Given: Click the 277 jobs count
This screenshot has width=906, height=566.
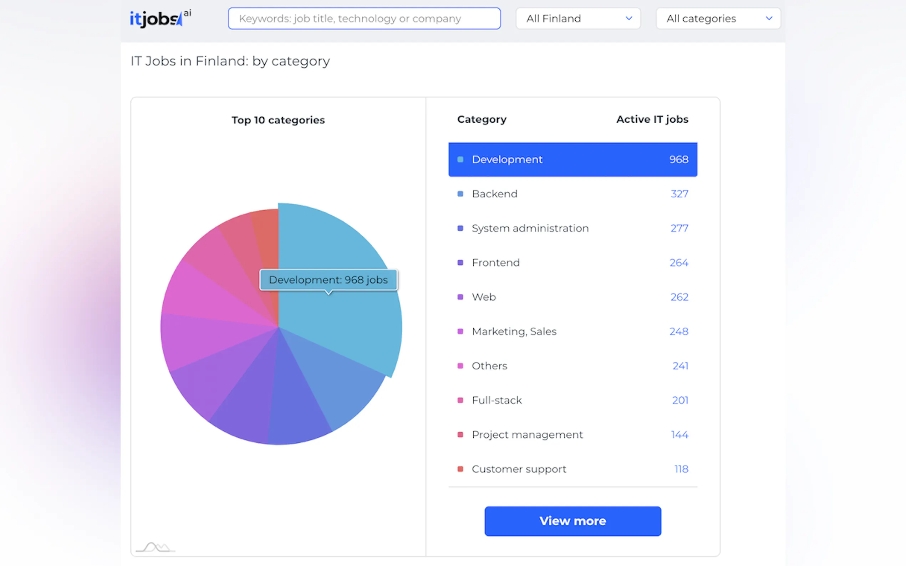Looking at the screenshot, I should tap(679, 228).
